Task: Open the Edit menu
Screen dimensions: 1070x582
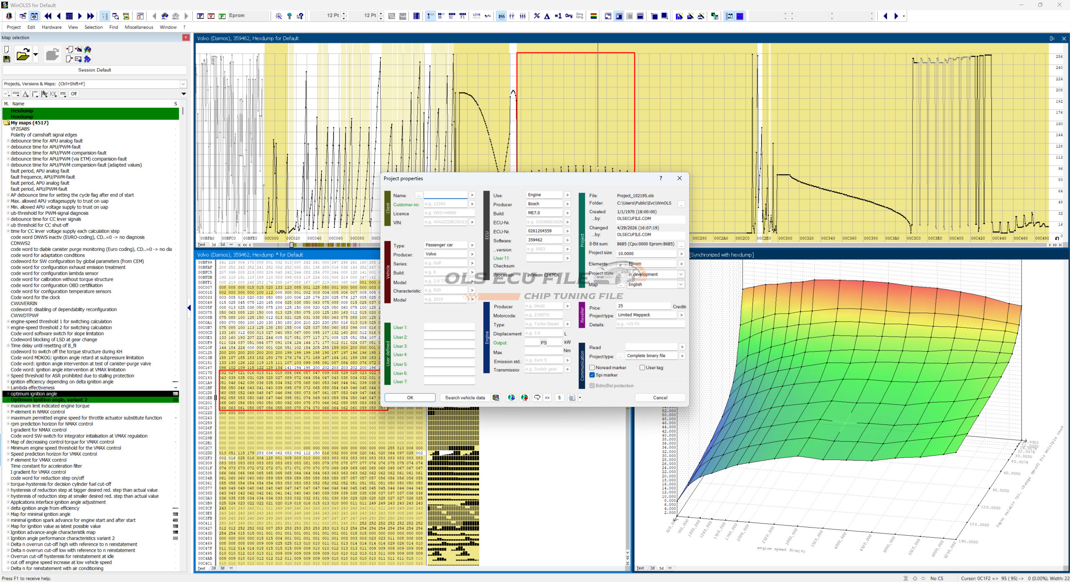Action: (x=31, y=27)
